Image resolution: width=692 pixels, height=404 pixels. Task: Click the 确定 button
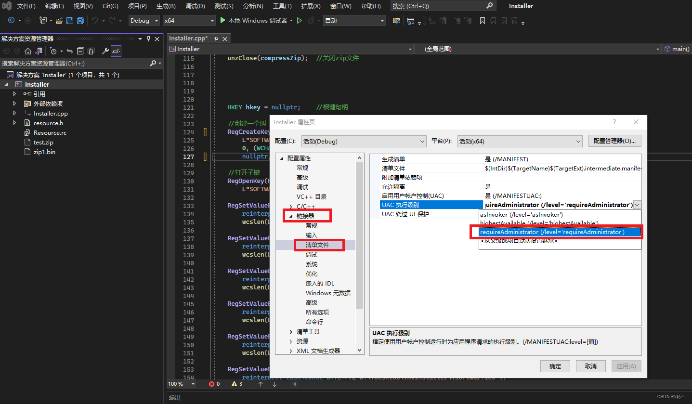(555, 366)
